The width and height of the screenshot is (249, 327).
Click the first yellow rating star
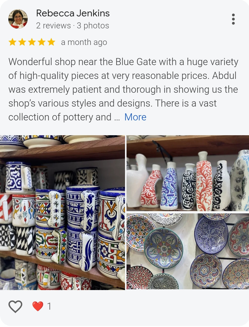click(x=12, y=42)
